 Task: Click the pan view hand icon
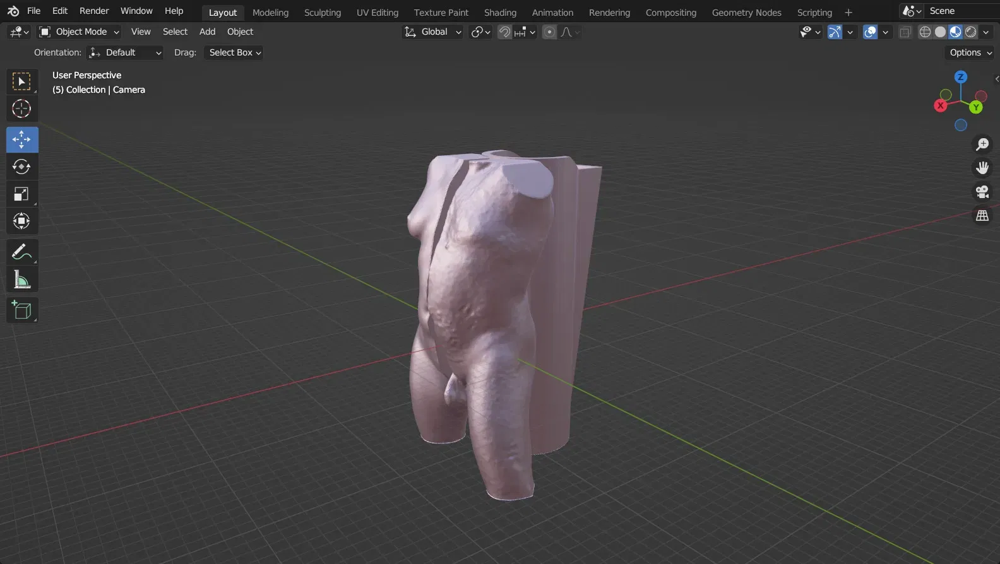point(982,168)
